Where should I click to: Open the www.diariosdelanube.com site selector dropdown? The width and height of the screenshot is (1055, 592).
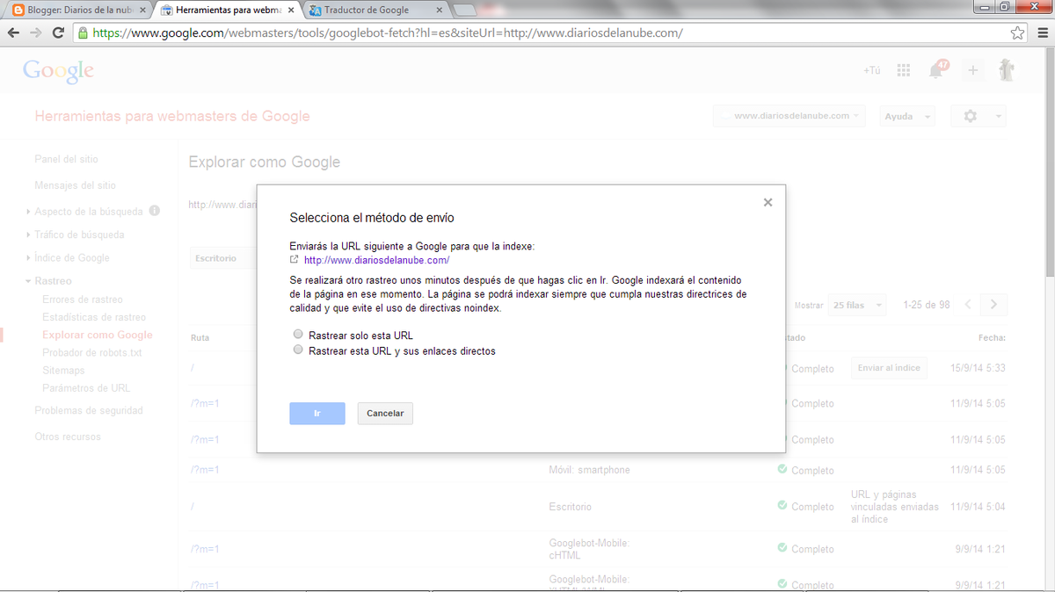[x=789, y=116]
